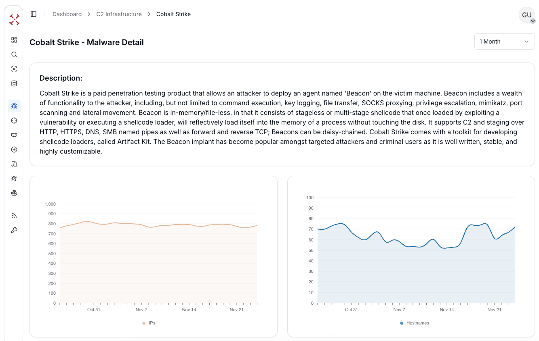Go to Dashboard breadcrumb link
Viewport: 539px width, 341px height.
67,14
